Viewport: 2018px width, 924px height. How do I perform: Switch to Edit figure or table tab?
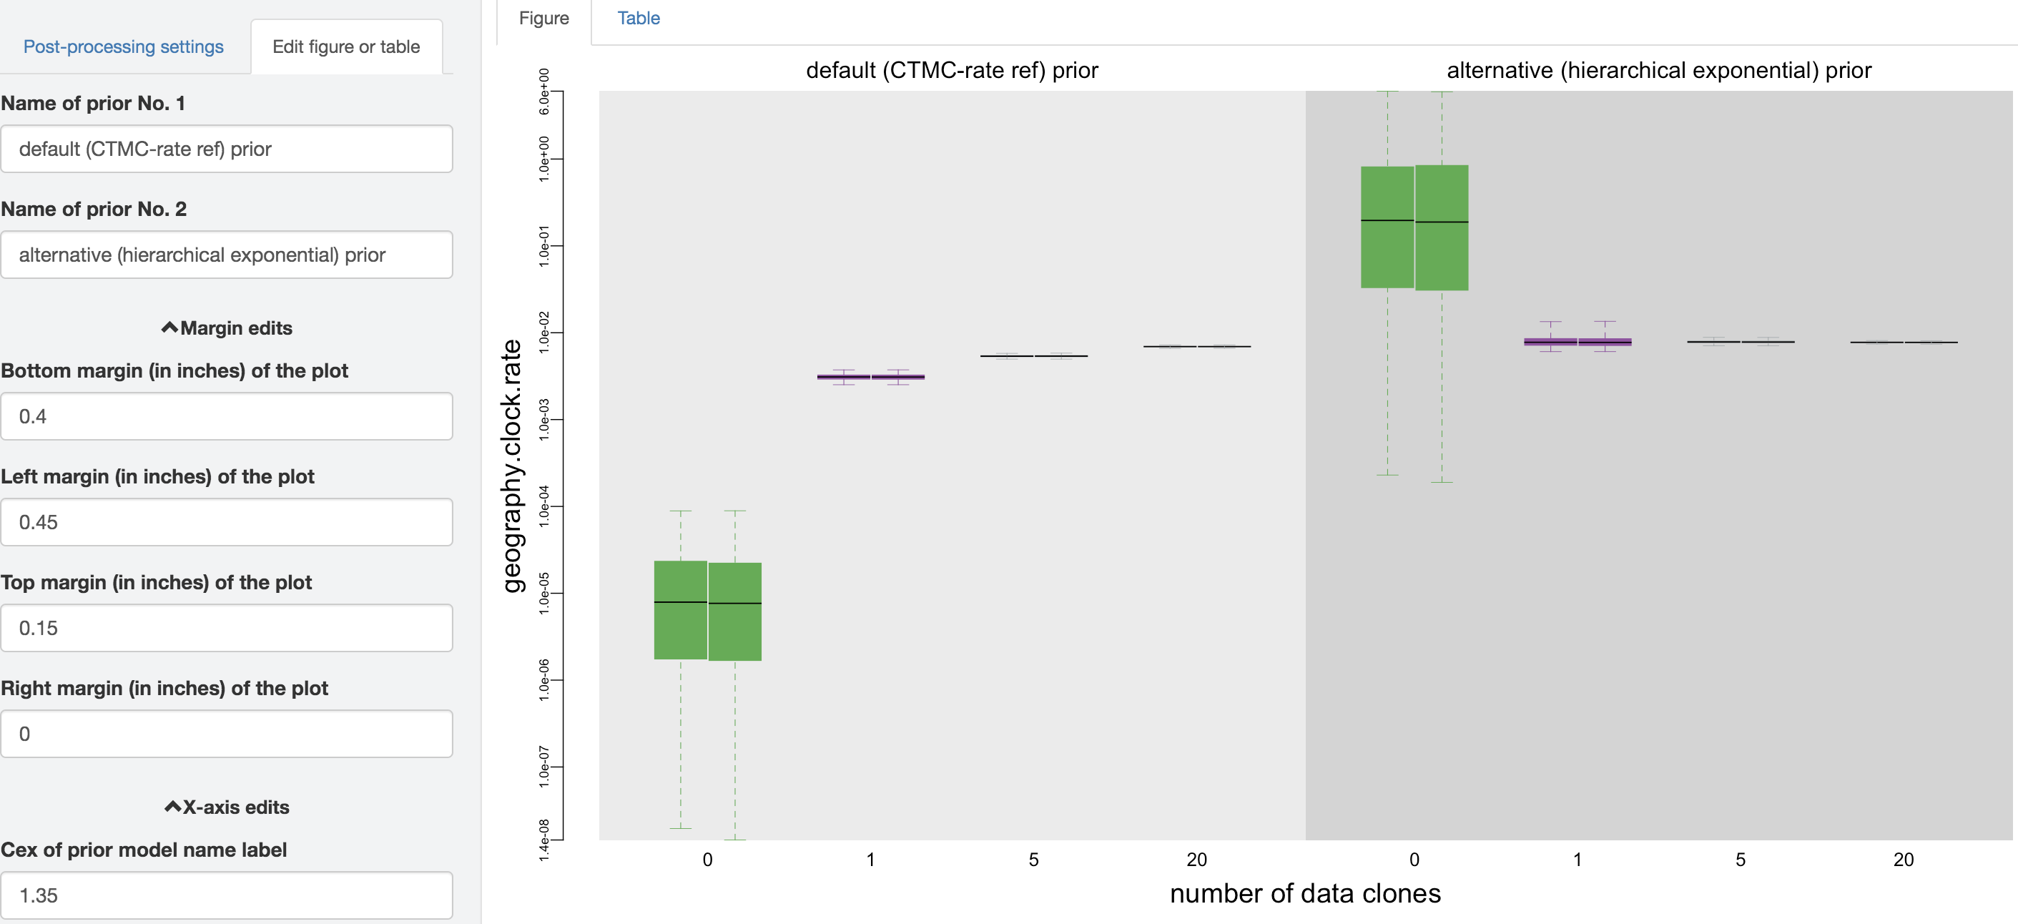click(345, 47)
